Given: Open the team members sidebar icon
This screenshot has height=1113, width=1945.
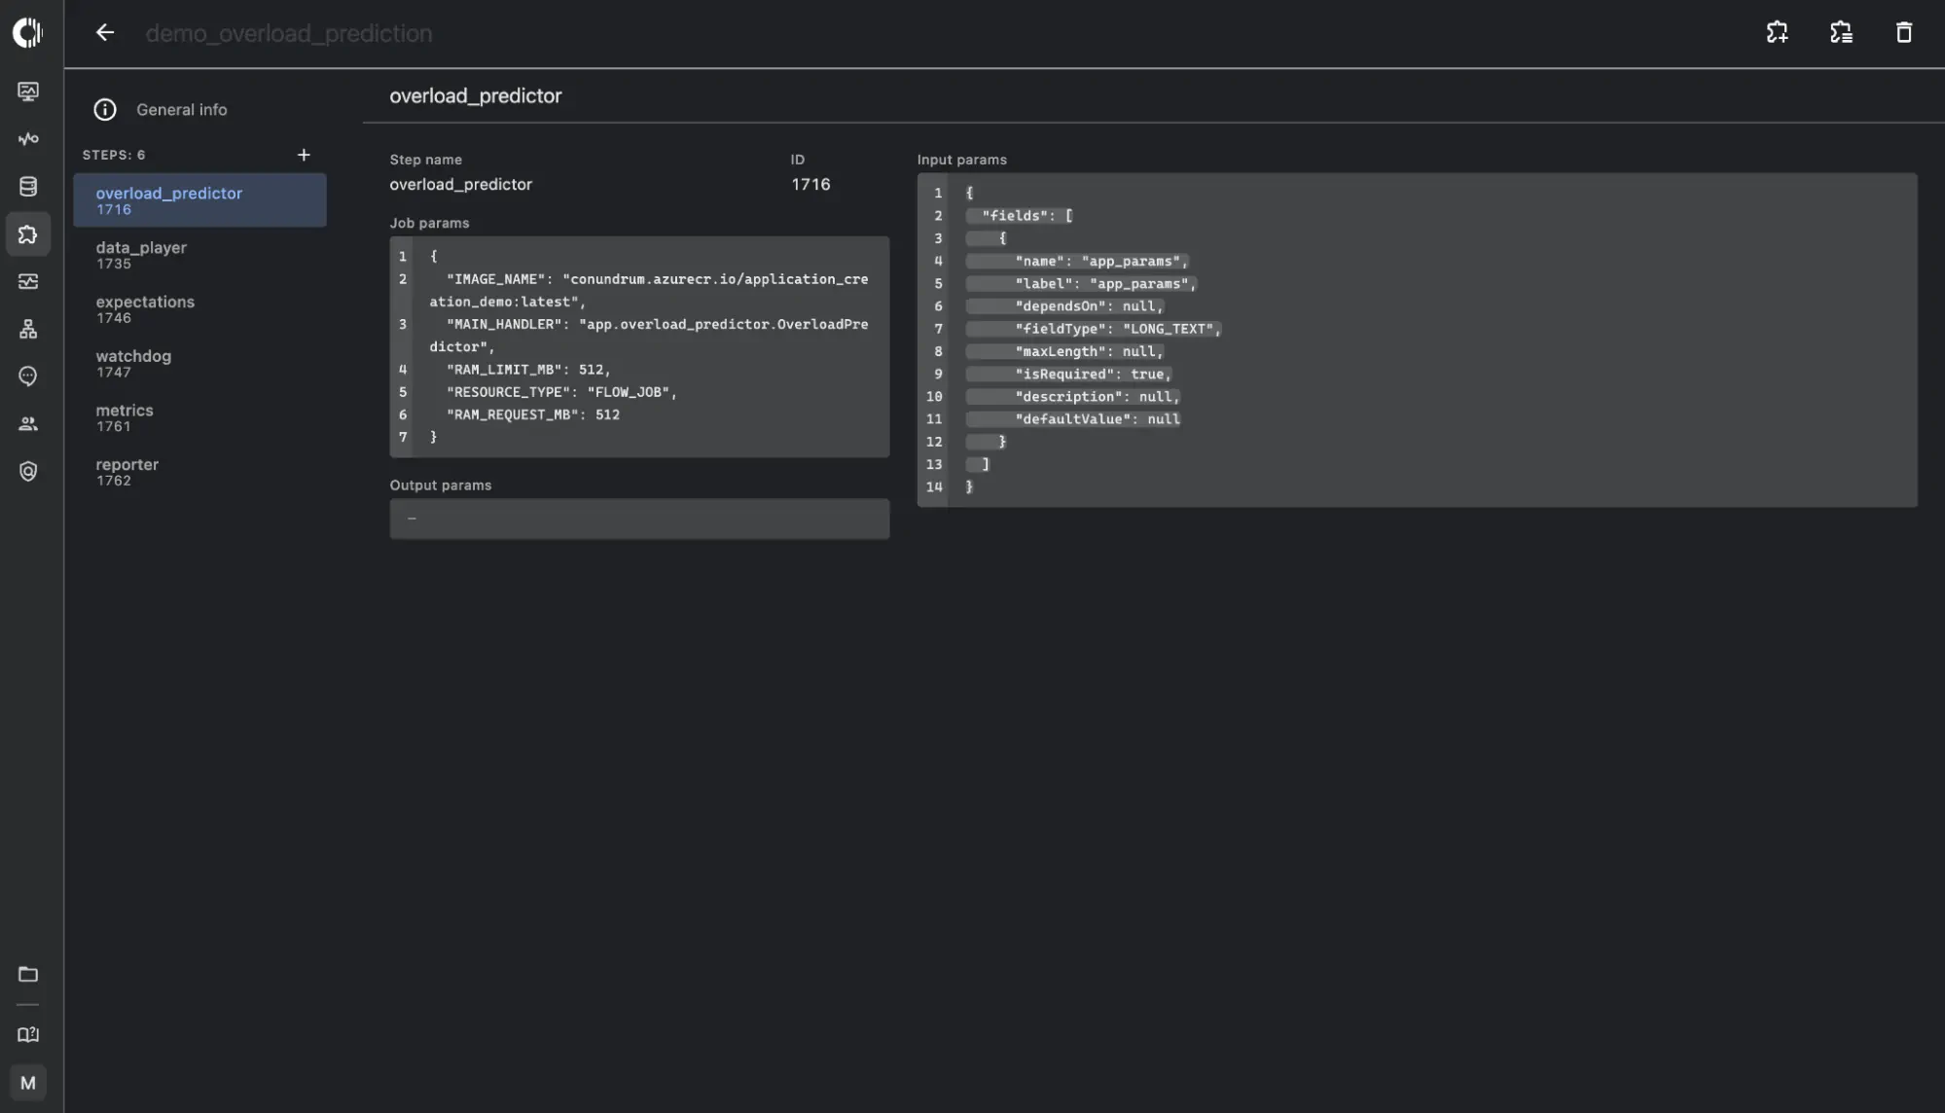Looking at the screenshot, I should [28, 423].
